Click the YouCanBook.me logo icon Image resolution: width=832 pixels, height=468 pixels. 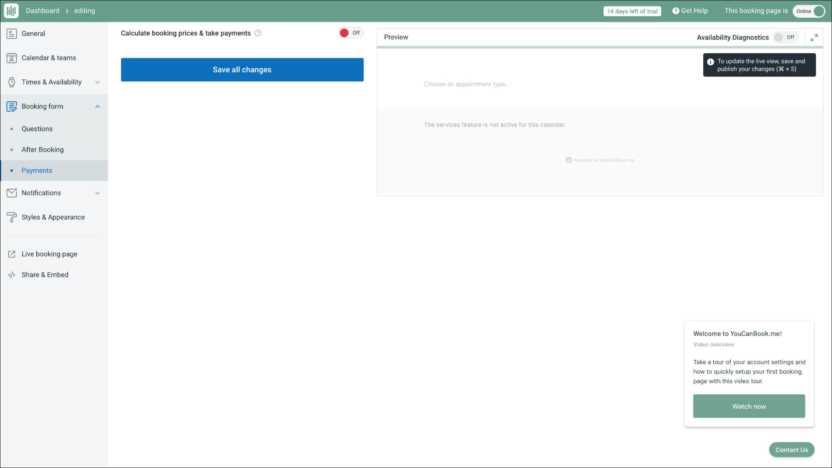[x=11, y=11]
